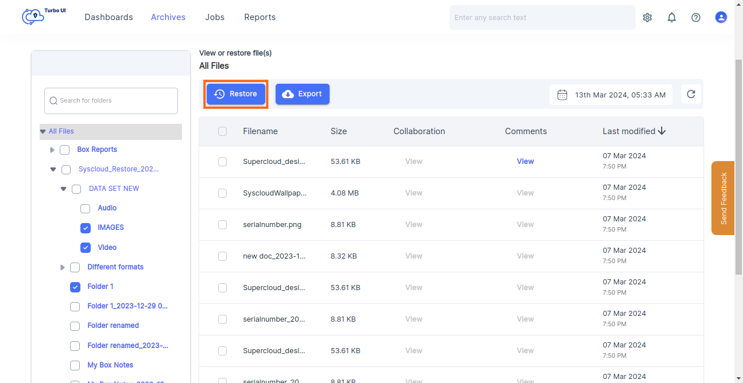The height and width of the screenshot is (383, 743).
Task: Expand the Box Reports folder
Action: point(52,150)
